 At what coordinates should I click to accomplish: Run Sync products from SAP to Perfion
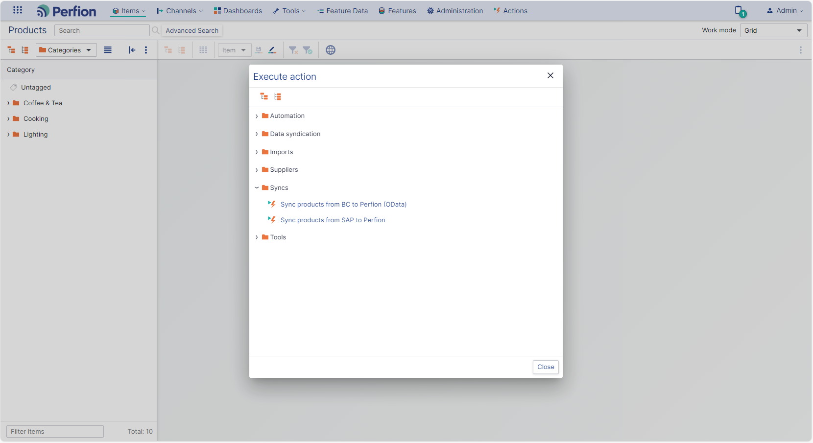tap(333, 220)
